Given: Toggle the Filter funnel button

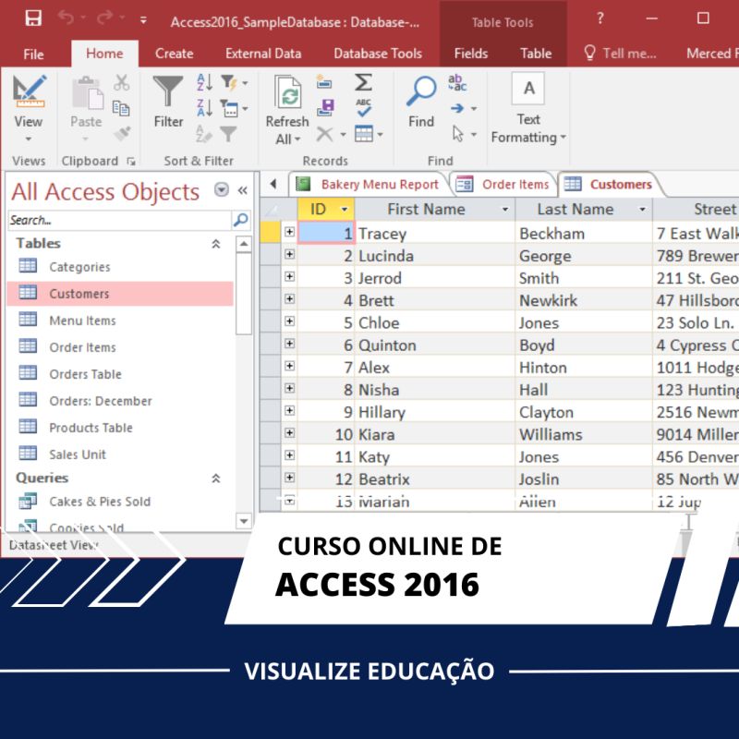Looking at the screenshot, I should pyautogui.click(x=168, y=102).
